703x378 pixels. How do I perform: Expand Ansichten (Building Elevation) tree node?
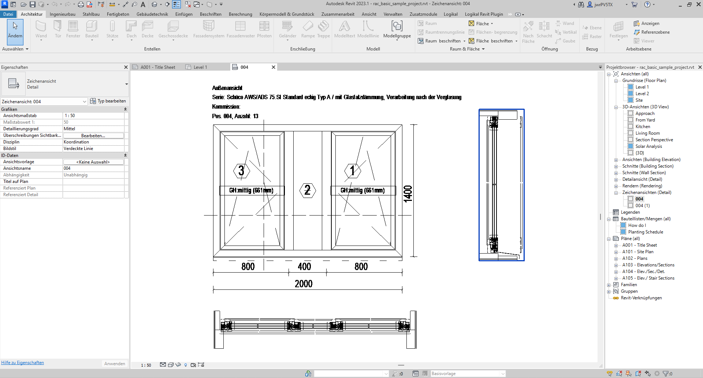[x=616, y=160]
